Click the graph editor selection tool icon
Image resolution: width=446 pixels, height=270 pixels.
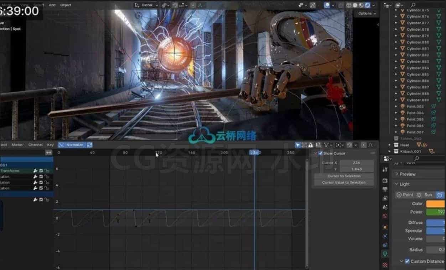[x=298, y=145]
